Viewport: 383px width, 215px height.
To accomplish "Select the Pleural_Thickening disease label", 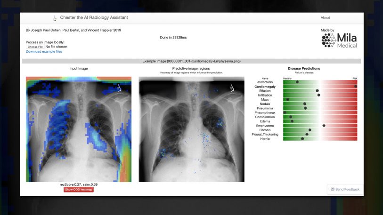I will (265, 135).
